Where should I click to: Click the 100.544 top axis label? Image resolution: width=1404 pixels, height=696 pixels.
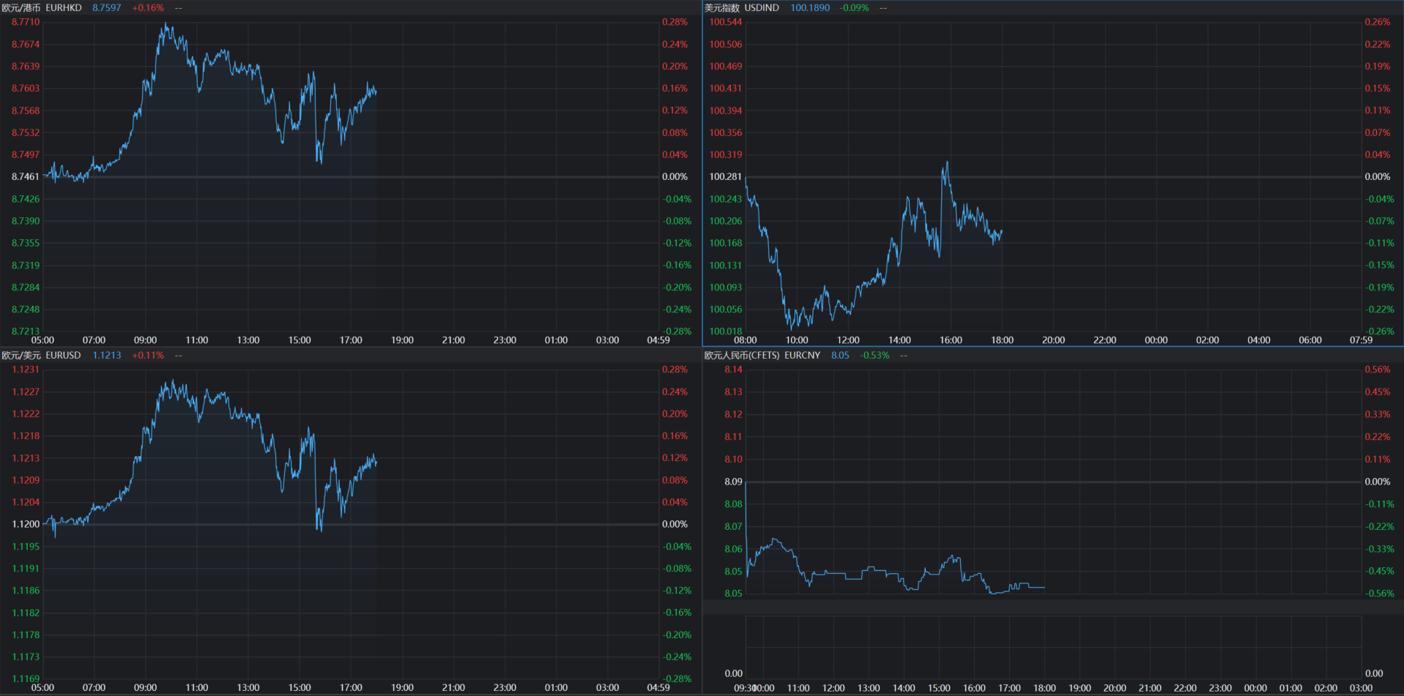[726, 22]
